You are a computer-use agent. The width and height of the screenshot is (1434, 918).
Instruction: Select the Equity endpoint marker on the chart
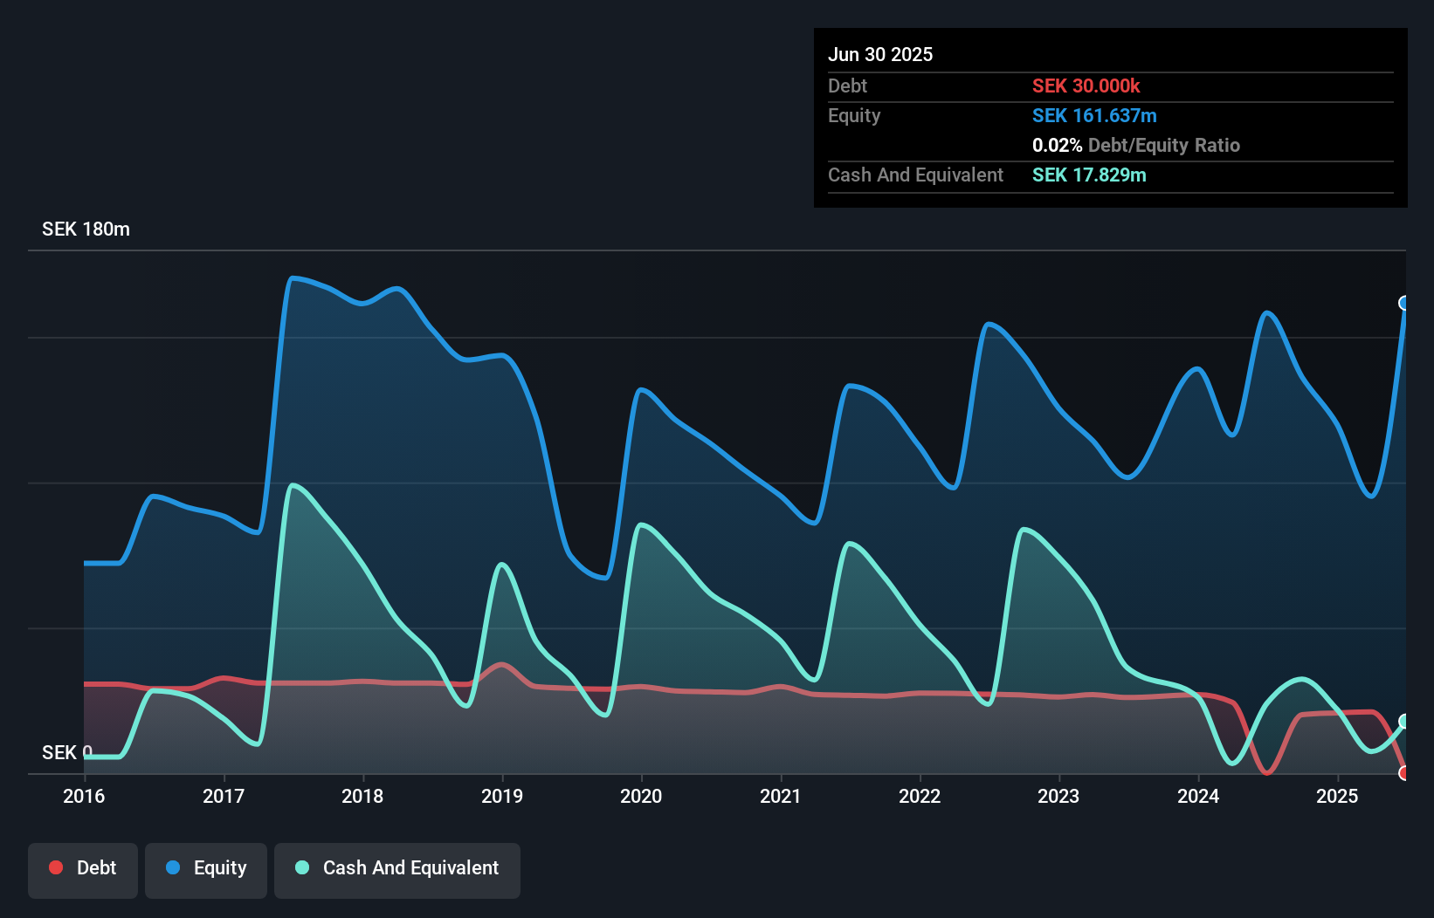click(1404, 304)
